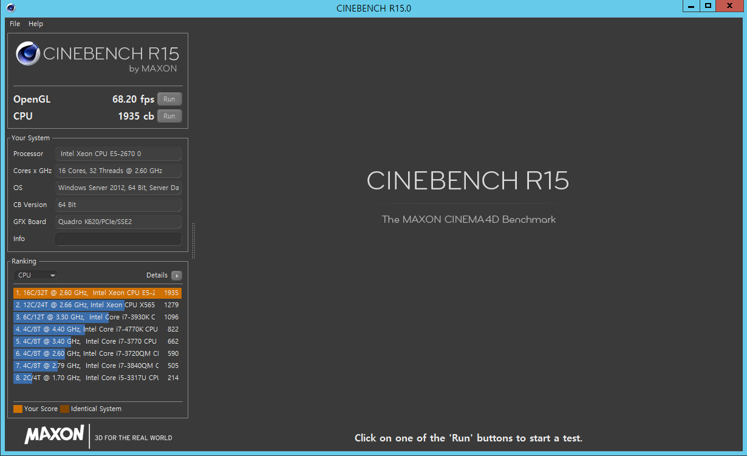Click the OS field Windows Server 2012

click(118, 188)
